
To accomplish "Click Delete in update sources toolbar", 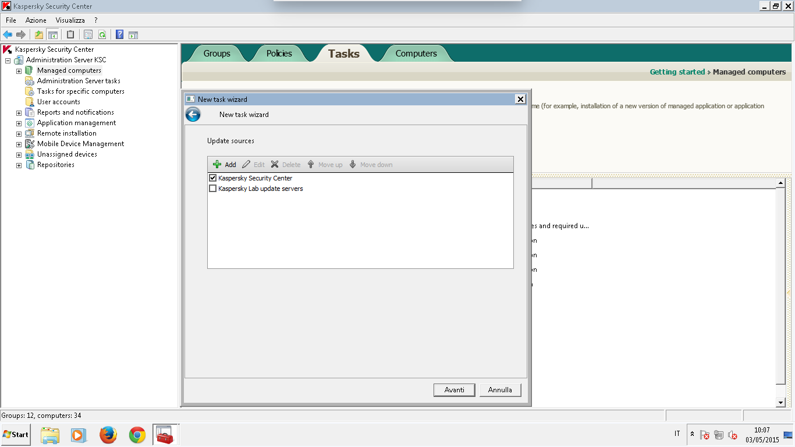I will point(286,165).
